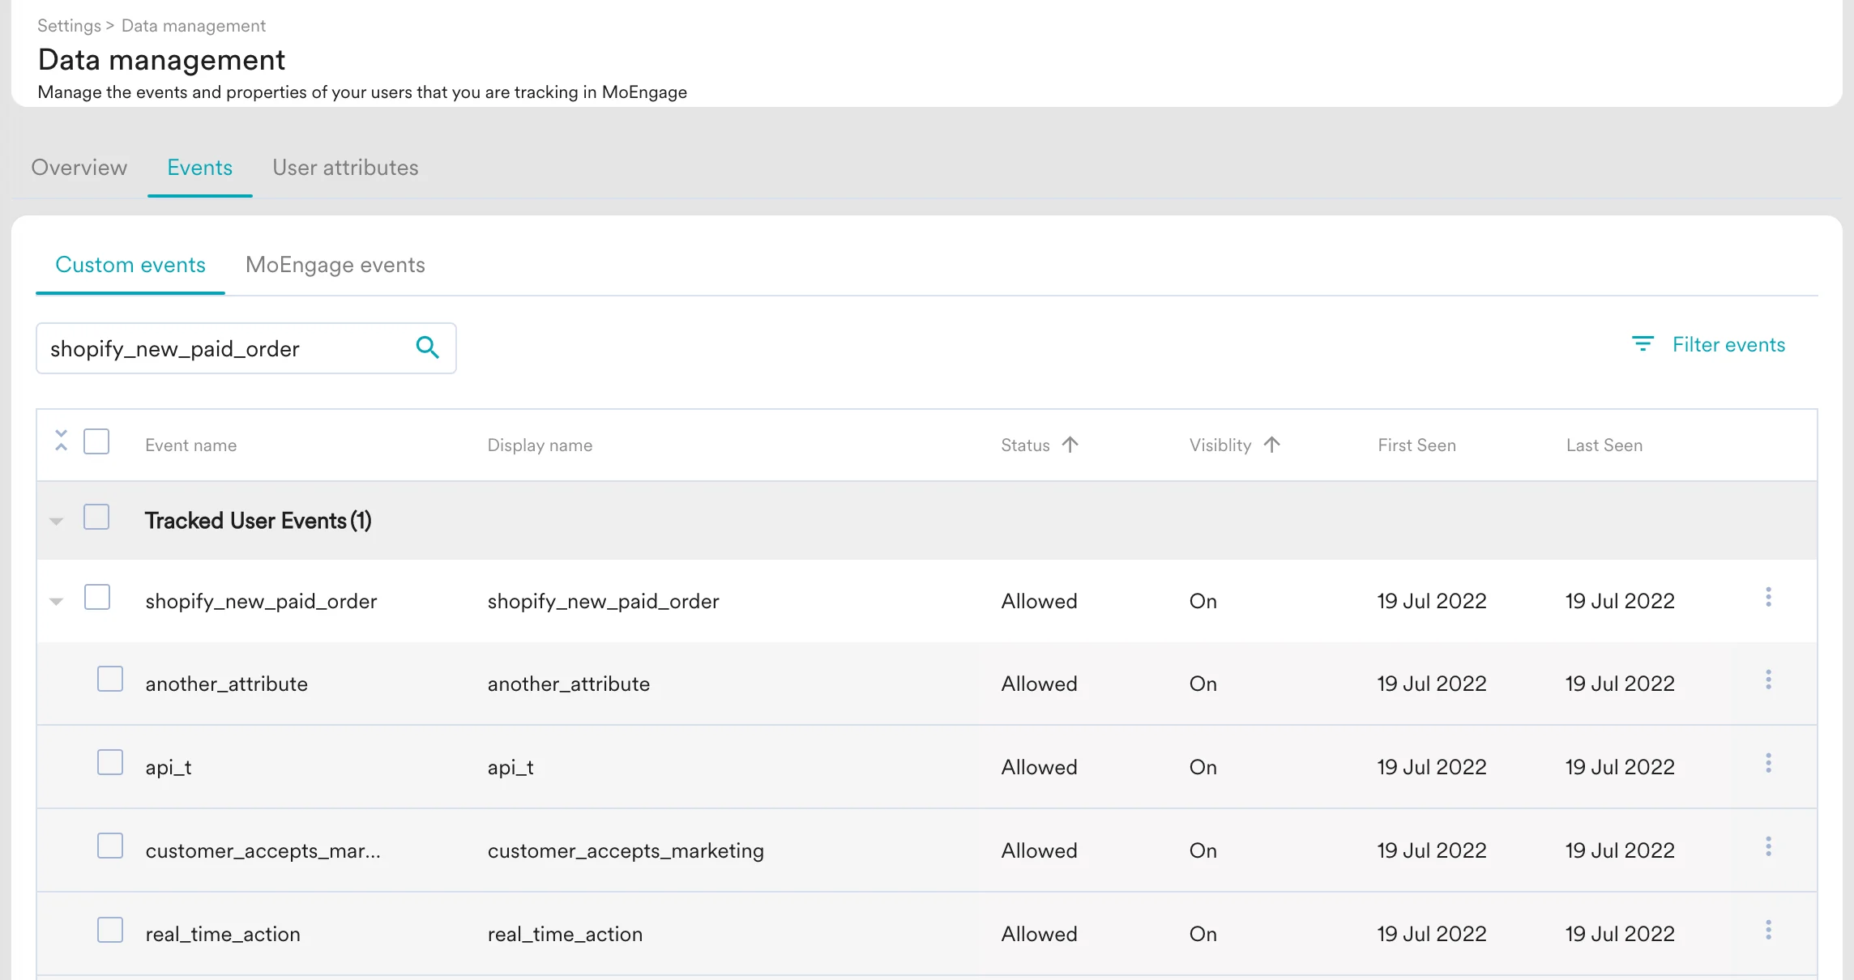Click the Last Seen column header
The height and width of the screenshot is (980, 1854).
(x=1604, y=445)
